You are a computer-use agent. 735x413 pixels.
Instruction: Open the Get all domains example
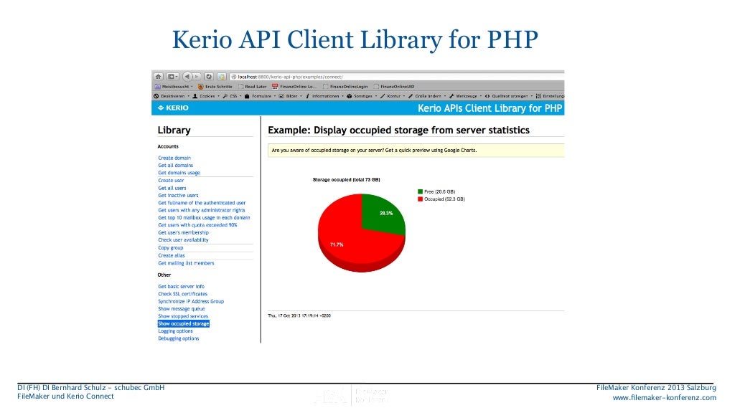point(175,166)
